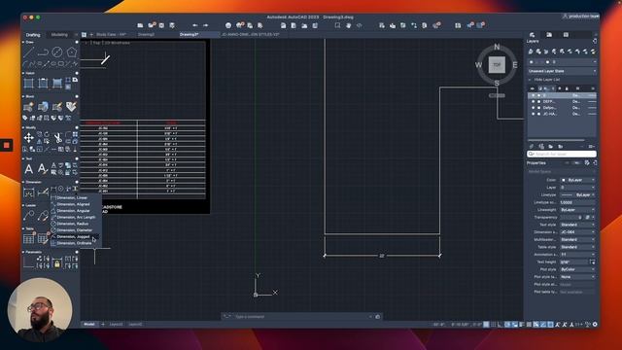Open the Linetype ByLayer dropdown

tap(577, 194)
